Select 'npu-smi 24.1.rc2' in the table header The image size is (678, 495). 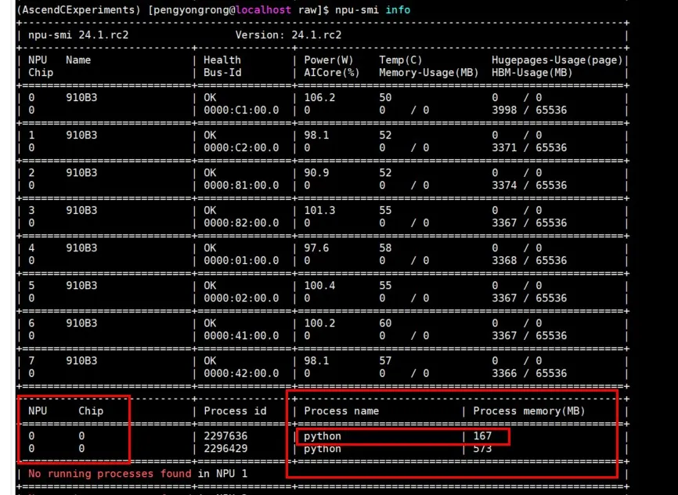click(x=78, y=35)
